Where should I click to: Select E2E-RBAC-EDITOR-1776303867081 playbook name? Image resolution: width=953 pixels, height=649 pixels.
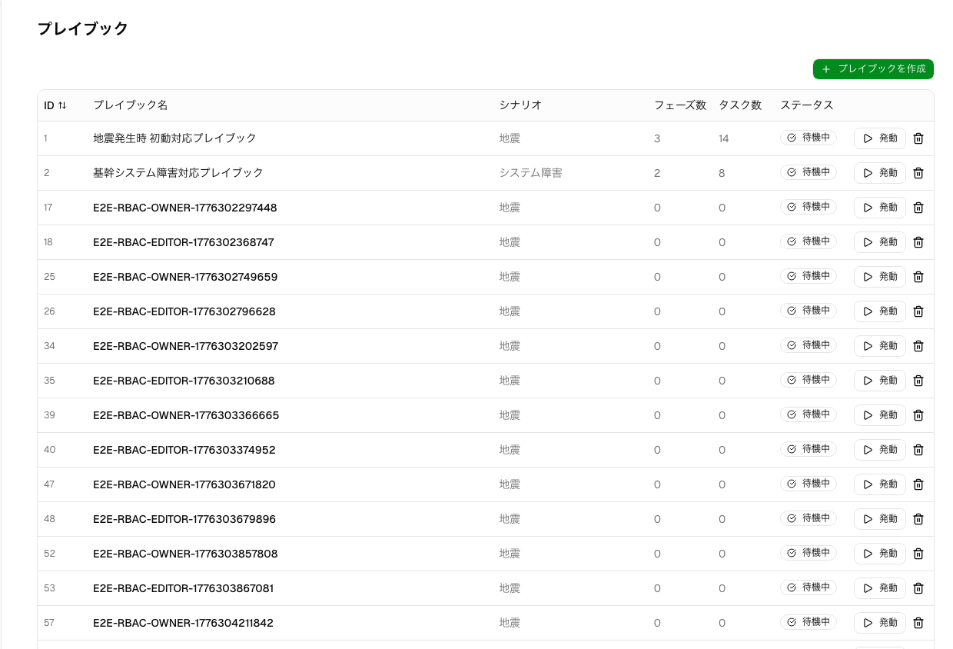184,588
